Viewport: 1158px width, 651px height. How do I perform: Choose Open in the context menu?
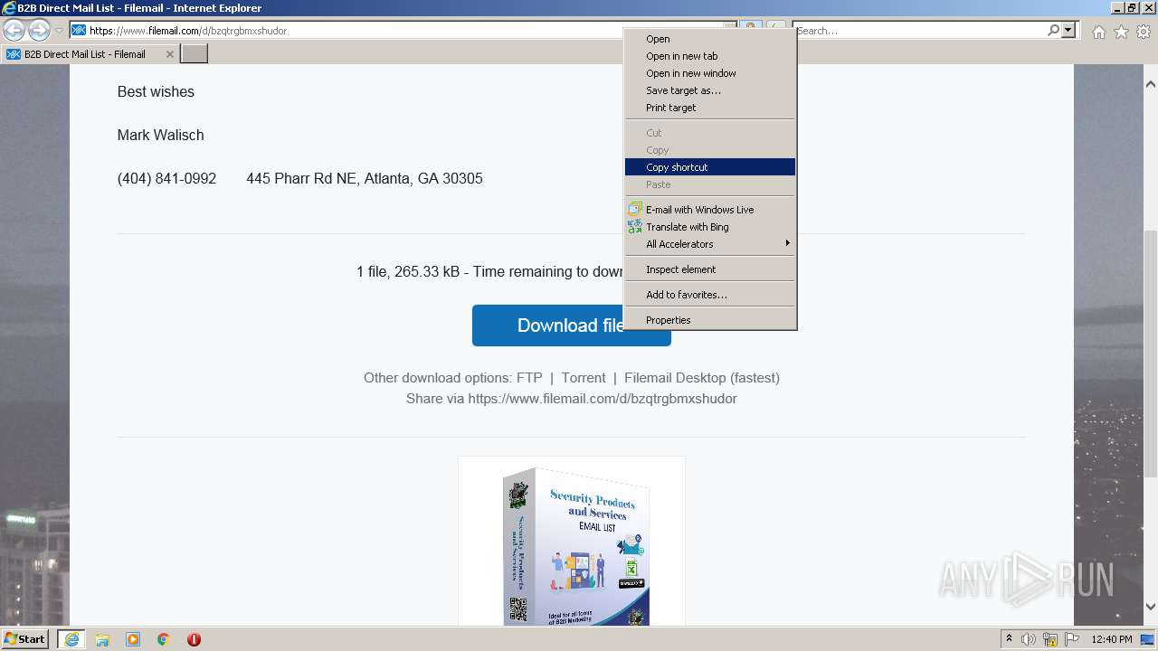tap(710, 39)
